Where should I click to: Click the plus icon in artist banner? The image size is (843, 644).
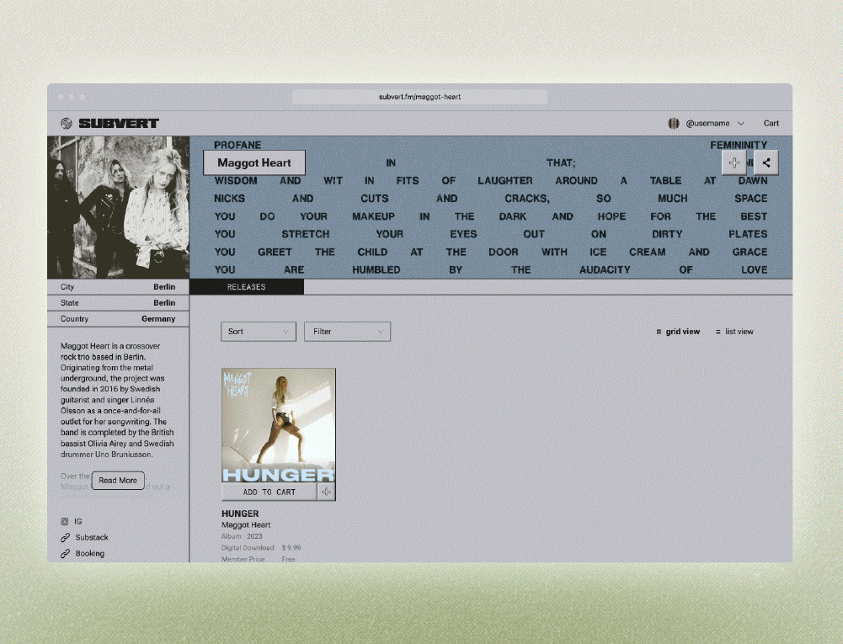click(x=734, y=163)
